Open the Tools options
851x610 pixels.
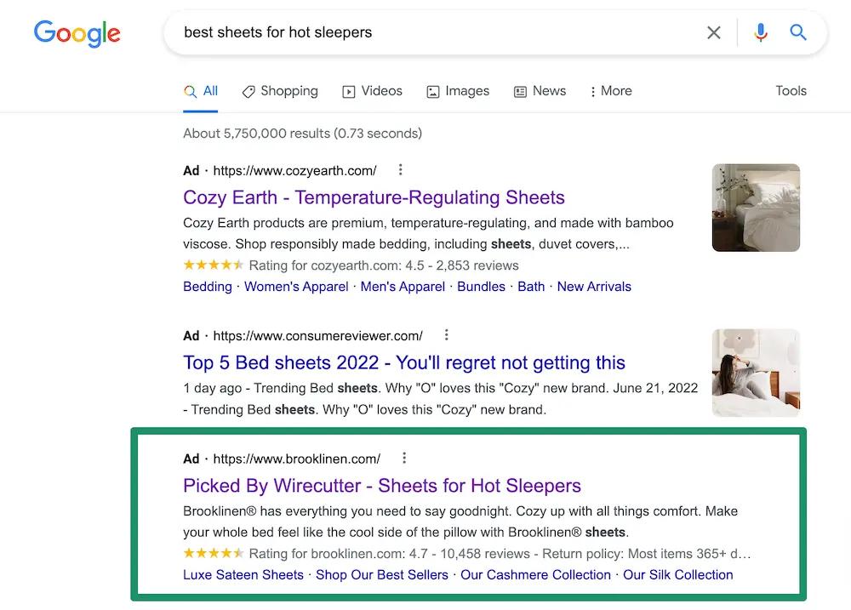tap(791, 91)
